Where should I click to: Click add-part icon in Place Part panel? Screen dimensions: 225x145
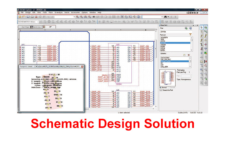tap(186, 28)
